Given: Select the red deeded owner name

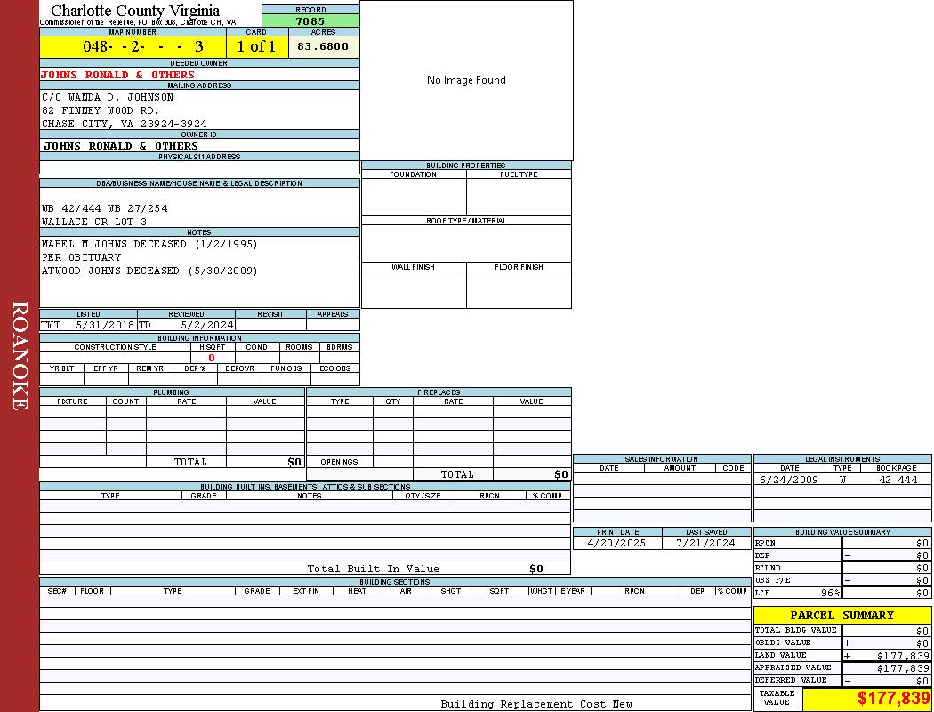Looking at the screenshot, I should tap(117, 75).
